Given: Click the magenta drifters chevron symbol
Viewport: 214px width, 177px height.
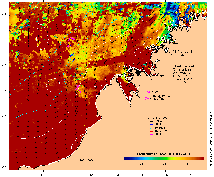Looking at the screenshot, I should (147, 98).
